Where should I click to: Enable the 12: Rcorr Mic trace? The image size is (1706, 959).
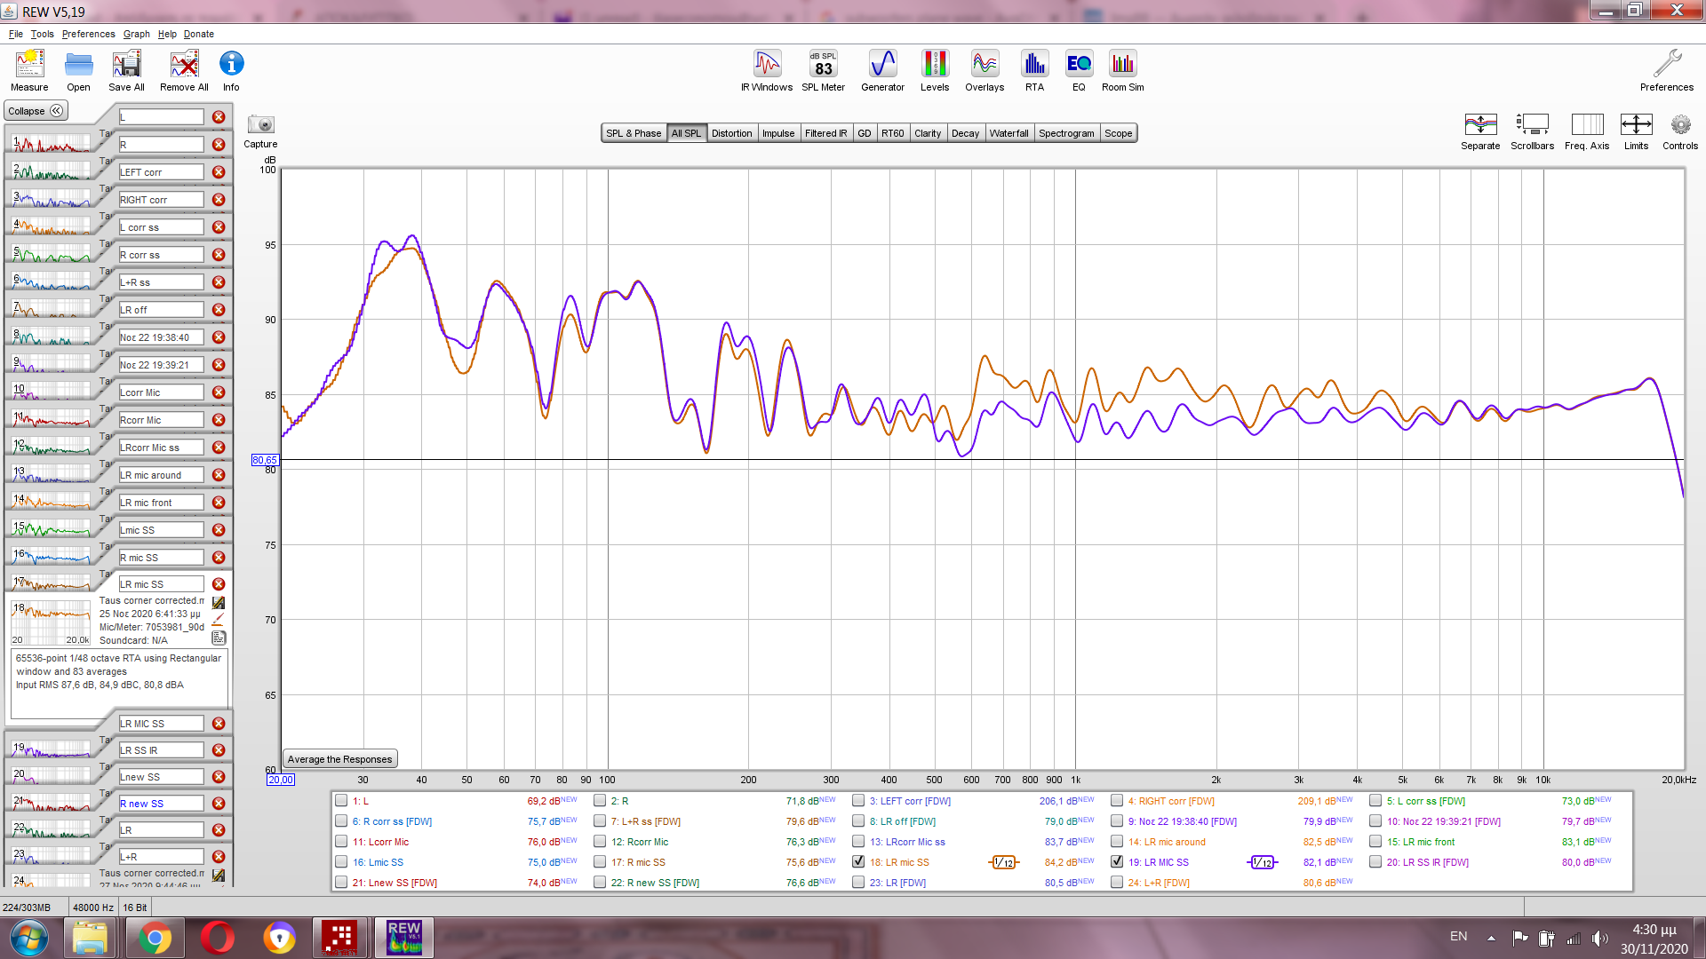(x=600, y=842)
